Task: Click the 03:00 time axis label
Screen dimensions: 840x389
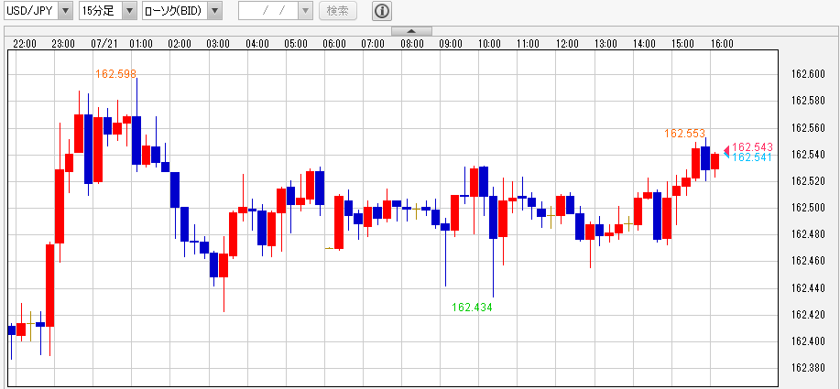Action: click(x=218, y=44)
